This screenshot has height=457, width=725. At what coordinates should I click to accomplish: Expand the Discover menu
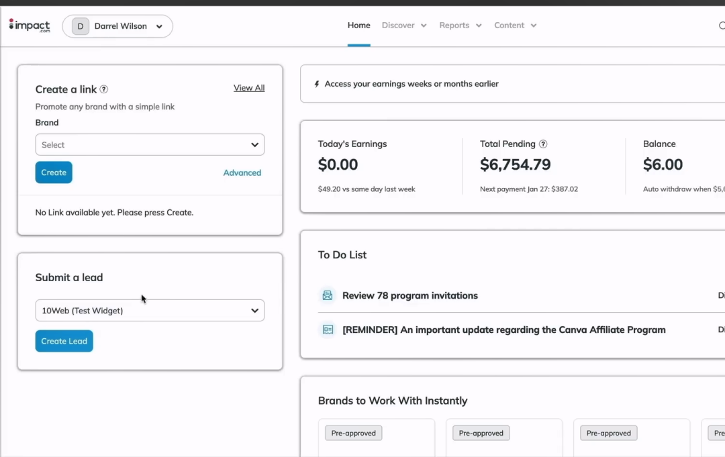(x=404, y=26)
